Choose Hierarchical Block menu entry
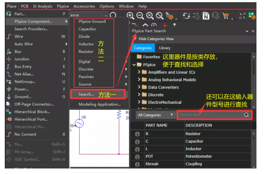 [x=36, y=112]
